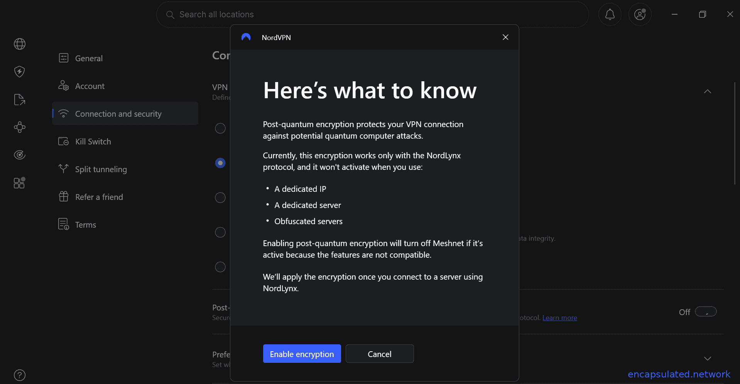This screenshot has height=384, width=740.
Task: Click the Split tunneling icon
Action: coord(64,169)
